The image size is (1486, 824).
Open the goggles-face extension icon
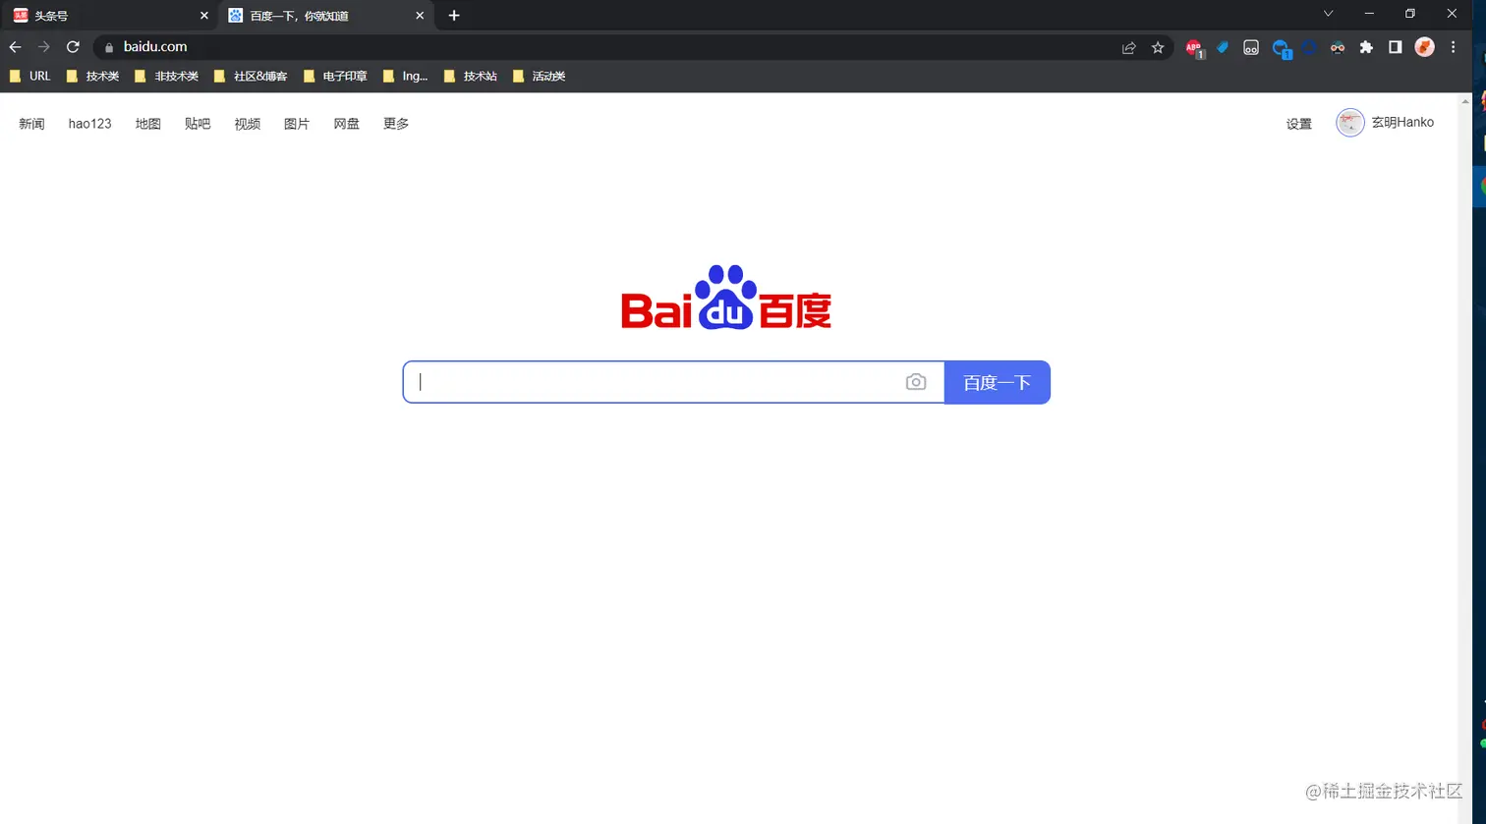1338,47
